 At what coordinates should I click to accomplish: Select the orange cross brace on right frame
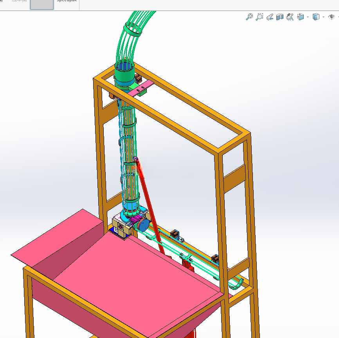(234, 179)
